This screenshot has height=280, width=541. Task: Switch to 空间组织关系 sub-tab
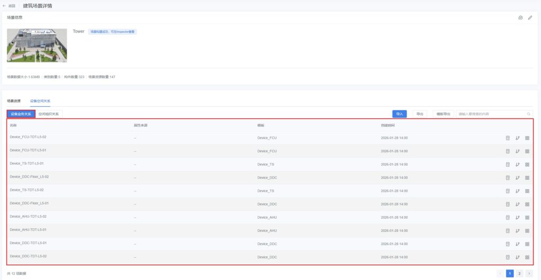(x=49, y=114)
